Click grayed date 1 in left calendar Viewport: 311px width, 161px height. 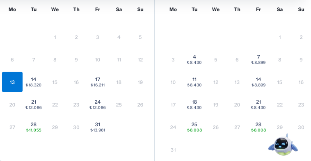55,37
